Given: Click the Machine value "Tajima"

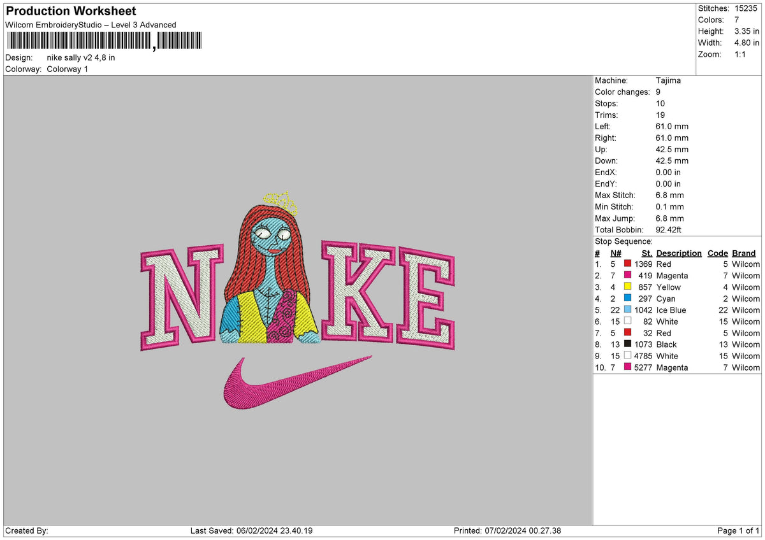Looking at the screenshot, I should [668, 80].
